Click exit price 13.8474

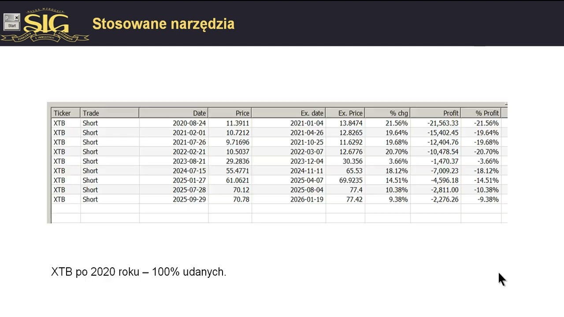click(x=351, y=123)
